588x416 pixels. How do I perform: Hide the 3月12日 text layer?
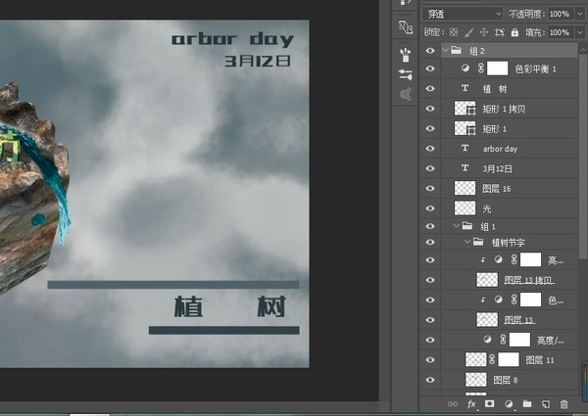(x=430, y=168)
